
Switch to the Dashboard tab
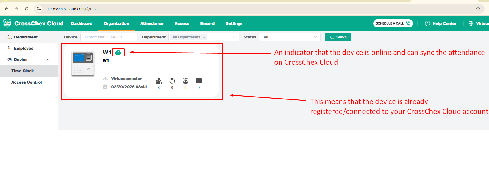82,23
